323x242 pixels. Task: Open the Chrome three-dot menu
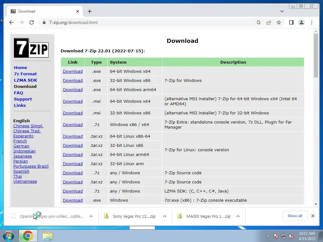click(x=312, y=22)
